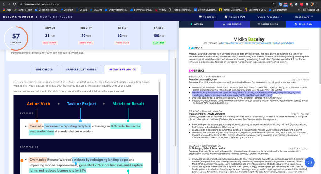Open the OReilly bookmark
This screenshot has height=174, width=321.
tap(160, 10)
